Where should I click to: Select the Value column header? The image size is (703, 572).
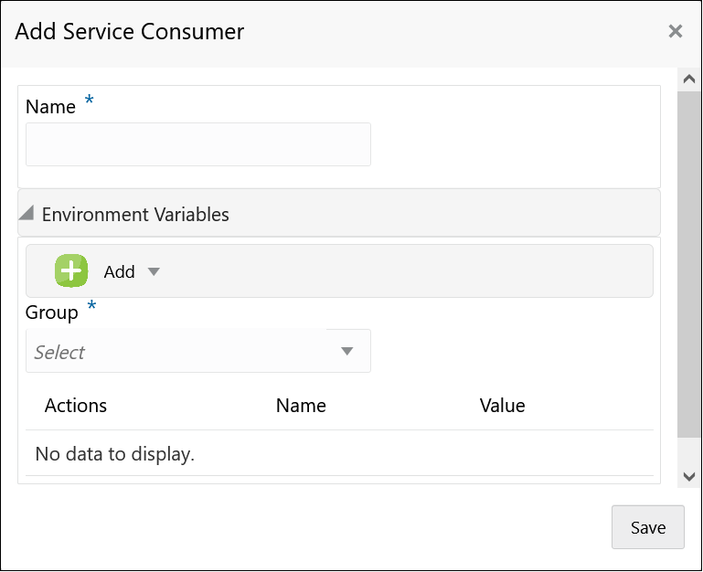click(502, 406)
